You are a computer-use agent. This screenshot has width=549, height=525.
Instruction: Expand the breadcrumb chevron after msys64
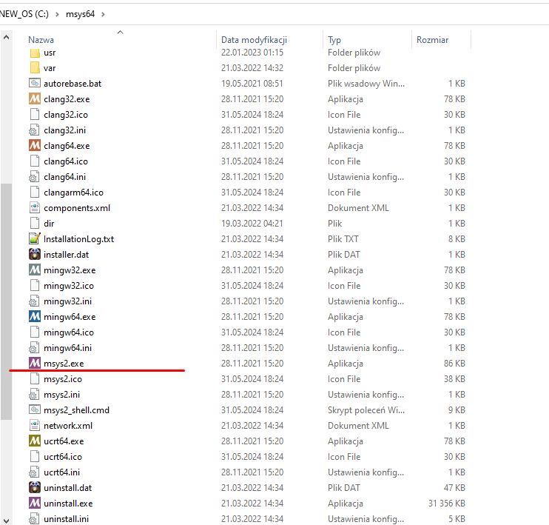click(x=103, y=14)
